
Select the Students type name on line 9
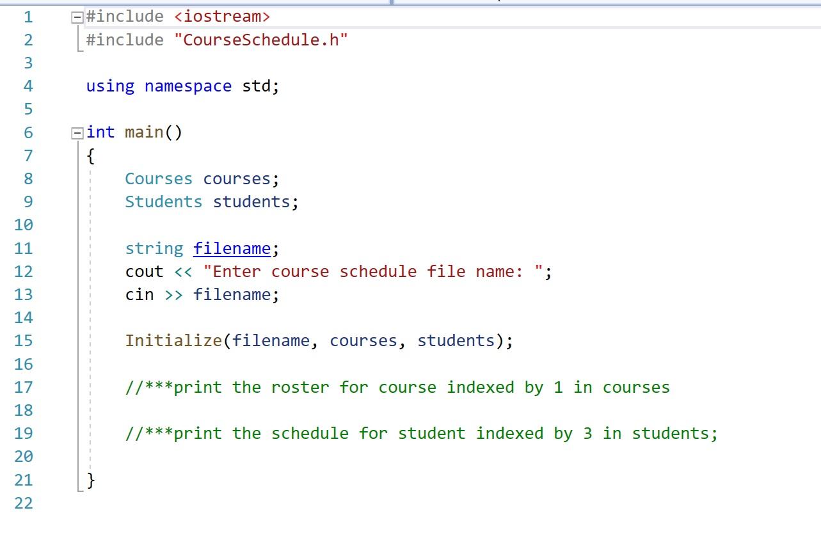tap(164, 202)
